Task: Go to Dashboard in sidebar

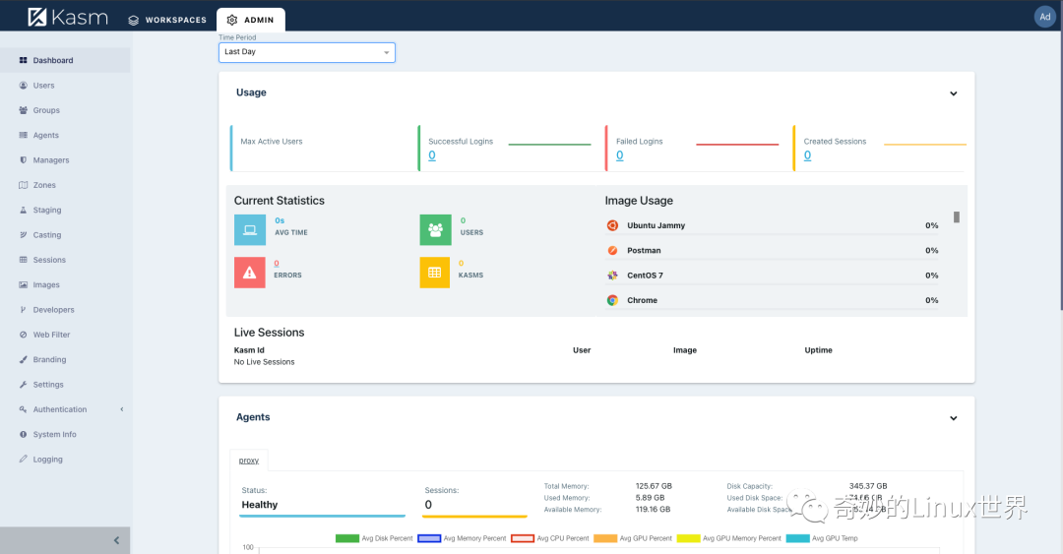Action: coord(65,60)
